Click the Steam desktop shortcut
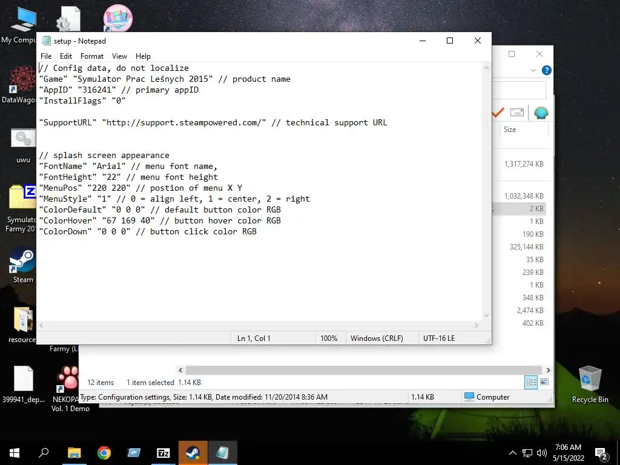The height and width of the screenshot is (465, 620). [x=22, y=265]
